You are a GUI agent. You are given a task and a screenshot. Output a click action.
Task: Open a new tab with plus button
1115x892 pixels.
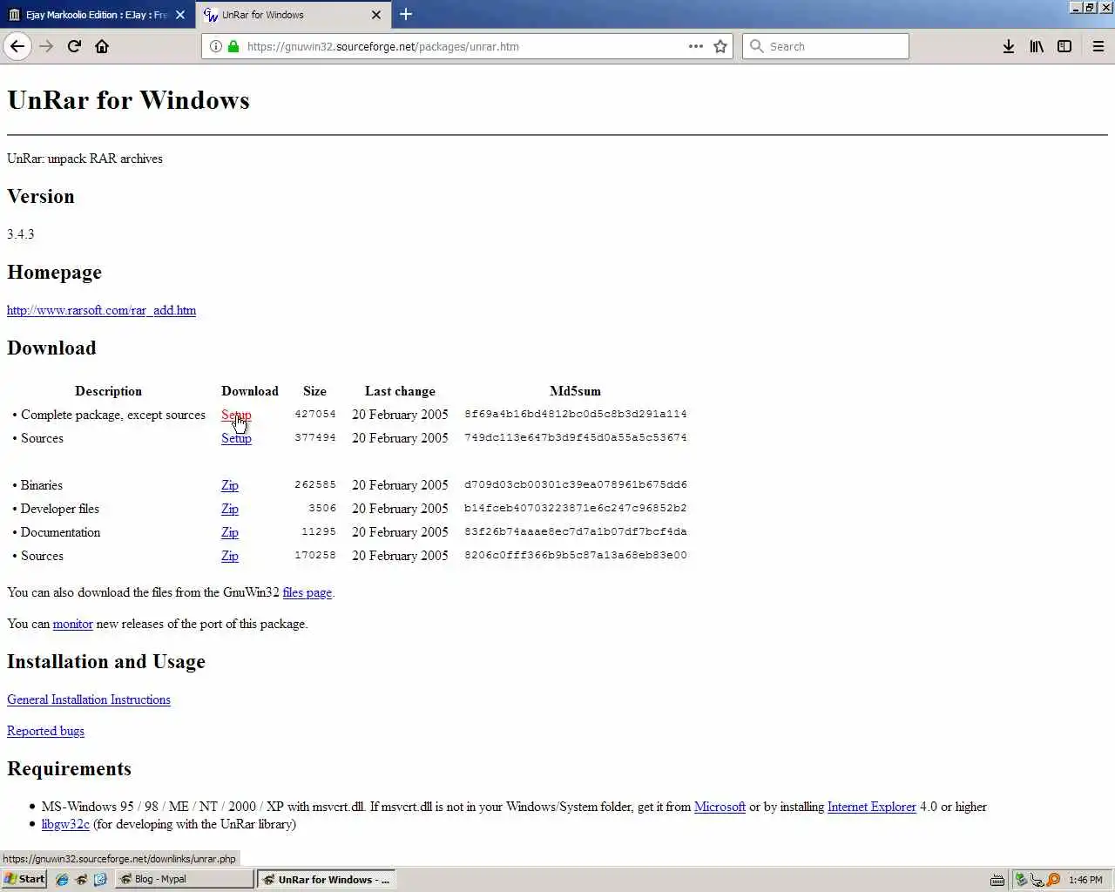point(406,14)
